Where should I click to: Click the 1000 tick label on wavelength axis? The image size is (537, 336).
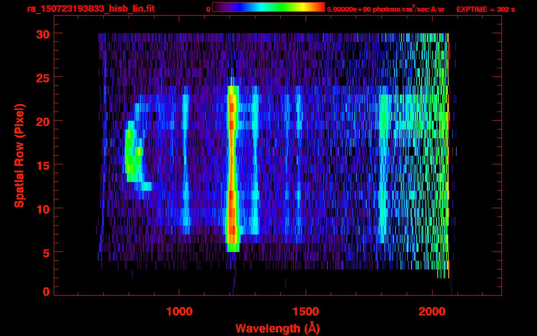[179, 311]
